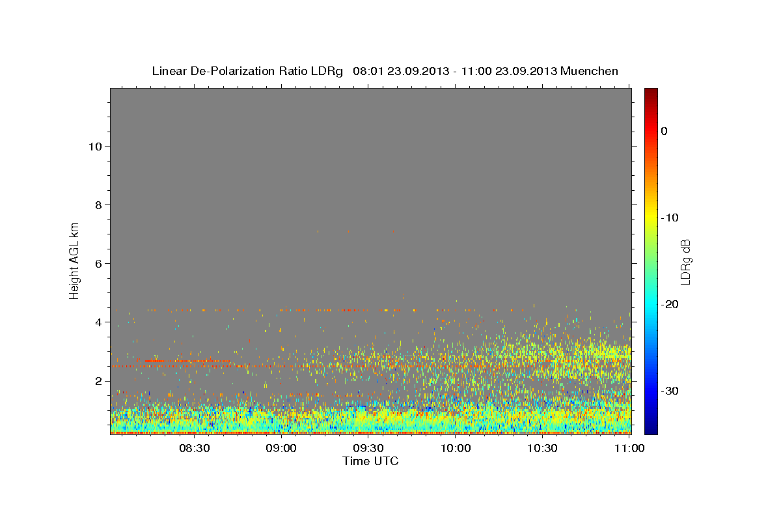This screenshot has height=521, width=781.
Task: Click the height tick label '4'
Action: click(x=98, y=322)
